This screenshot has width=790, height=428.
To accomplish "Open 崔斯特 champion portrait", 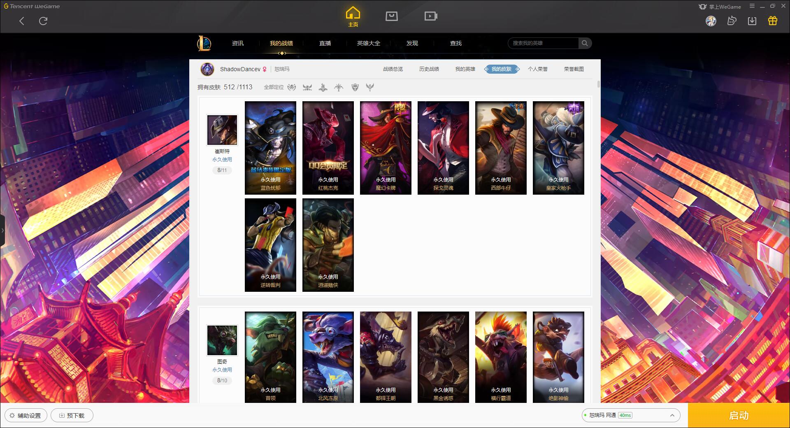I will [222, 130].
